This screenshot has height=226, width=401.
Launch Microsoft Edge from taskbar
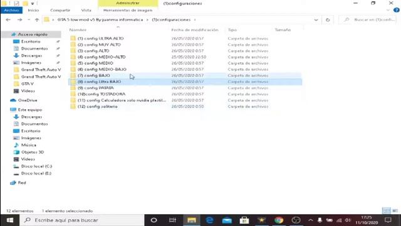[209, 220]
